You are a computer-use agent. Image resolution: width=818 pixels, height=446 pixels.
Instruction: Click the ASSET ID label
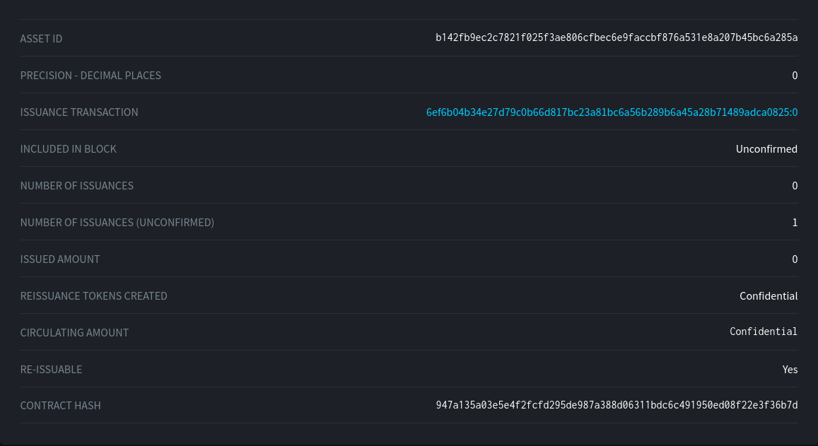pos(41,39)
